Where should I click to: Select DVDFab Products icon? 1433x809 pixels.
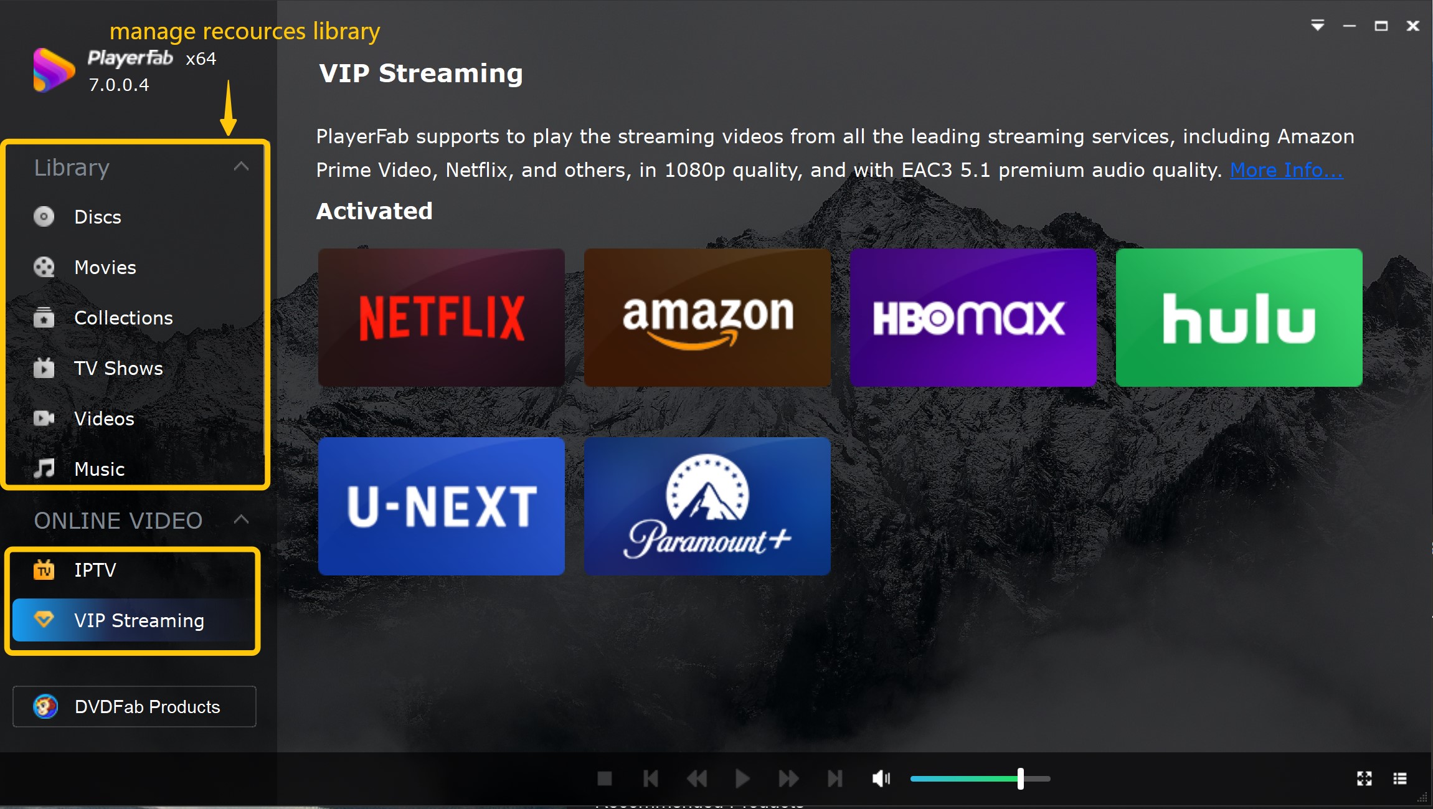46,706
